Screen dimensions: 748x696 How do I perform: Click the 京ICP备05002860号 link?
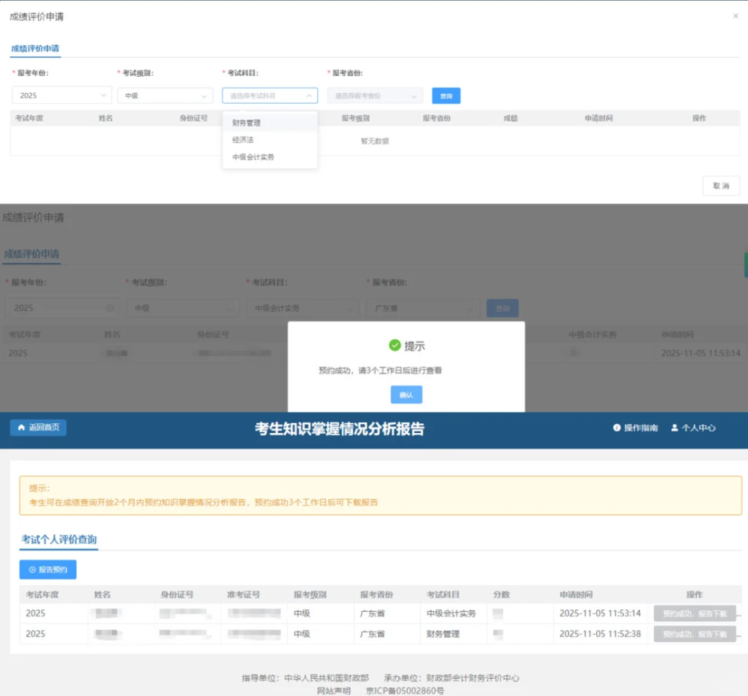pyautogui.click(x=404, y=690)
